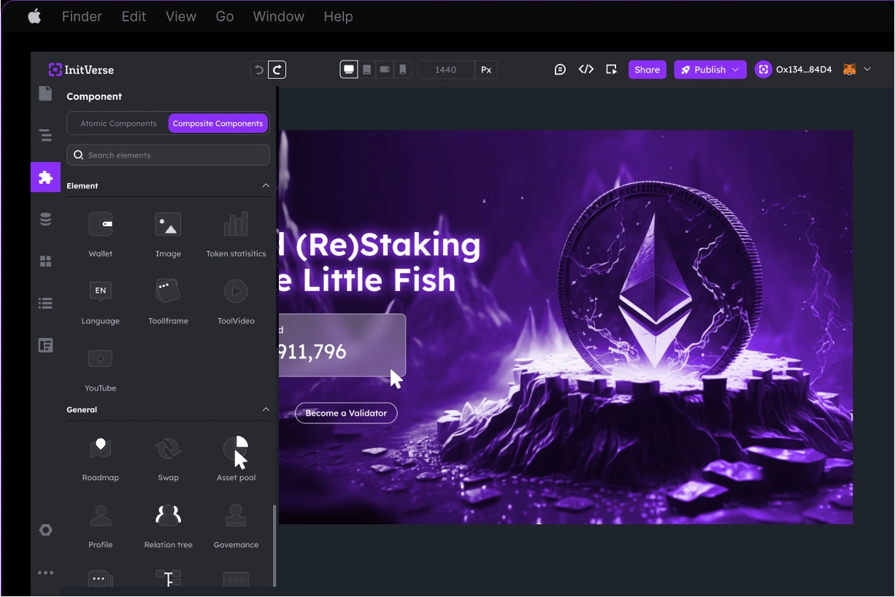Select the ToolVideo component
The image size is (895, 597).
click(236, 301)
